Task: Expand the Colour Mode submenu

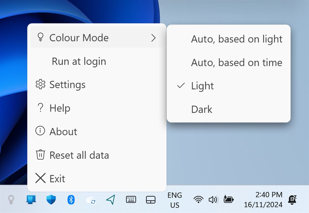Action: [x=97, y=38]
